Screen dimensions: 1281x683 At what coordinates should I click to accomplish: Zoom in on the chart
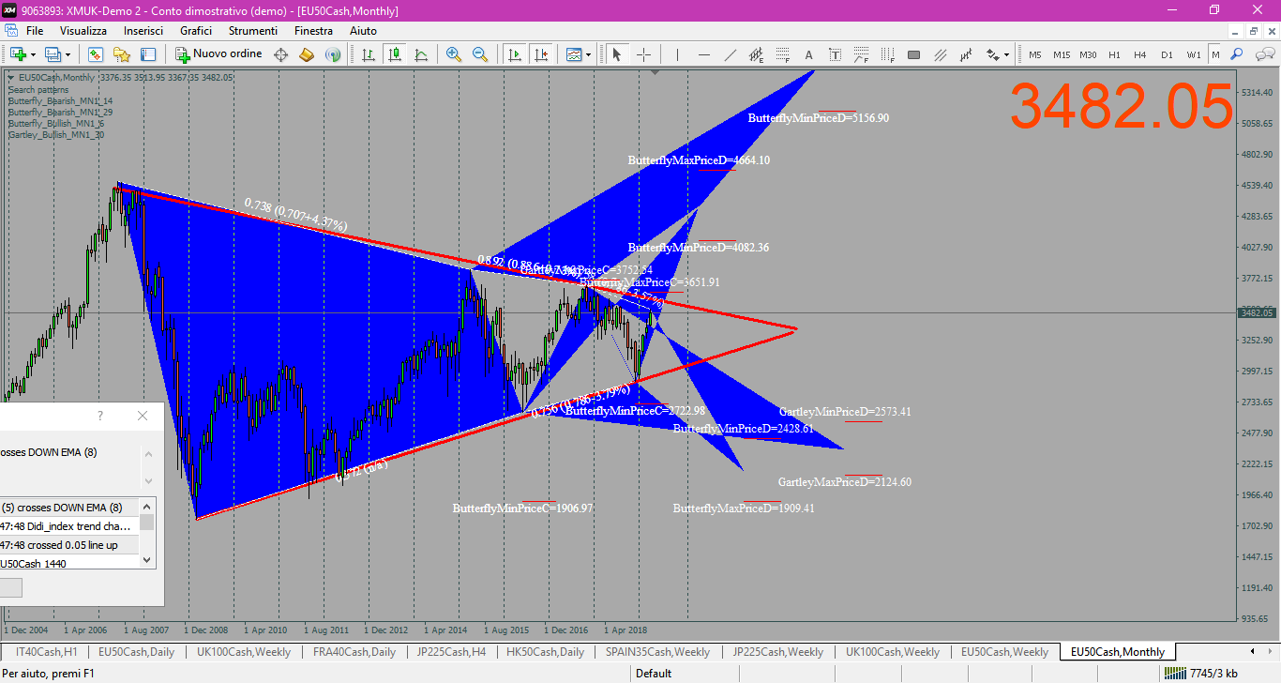[454, 54]
